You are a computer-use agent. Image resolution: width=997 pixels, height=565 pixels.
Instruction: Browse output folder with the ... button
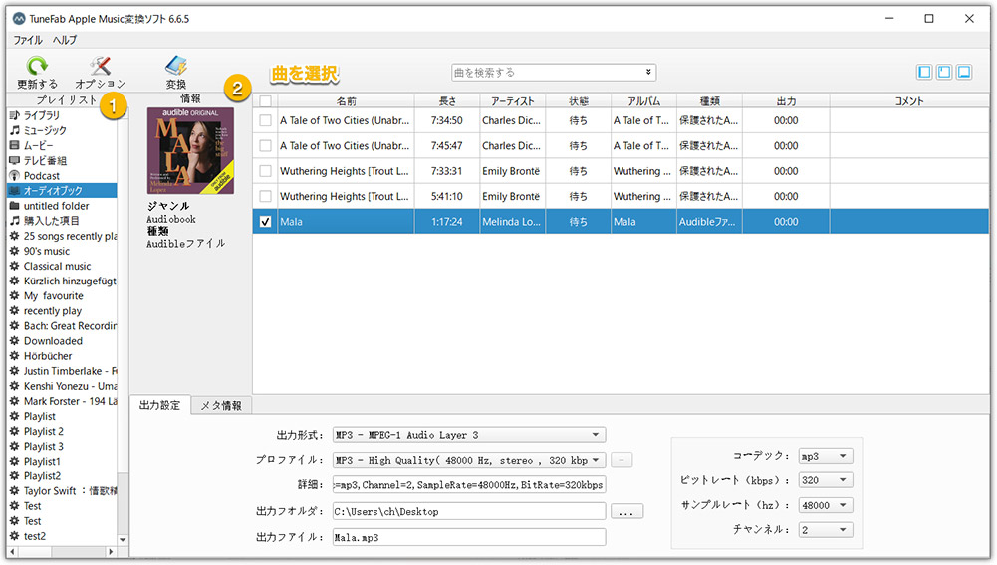[626, 511]
